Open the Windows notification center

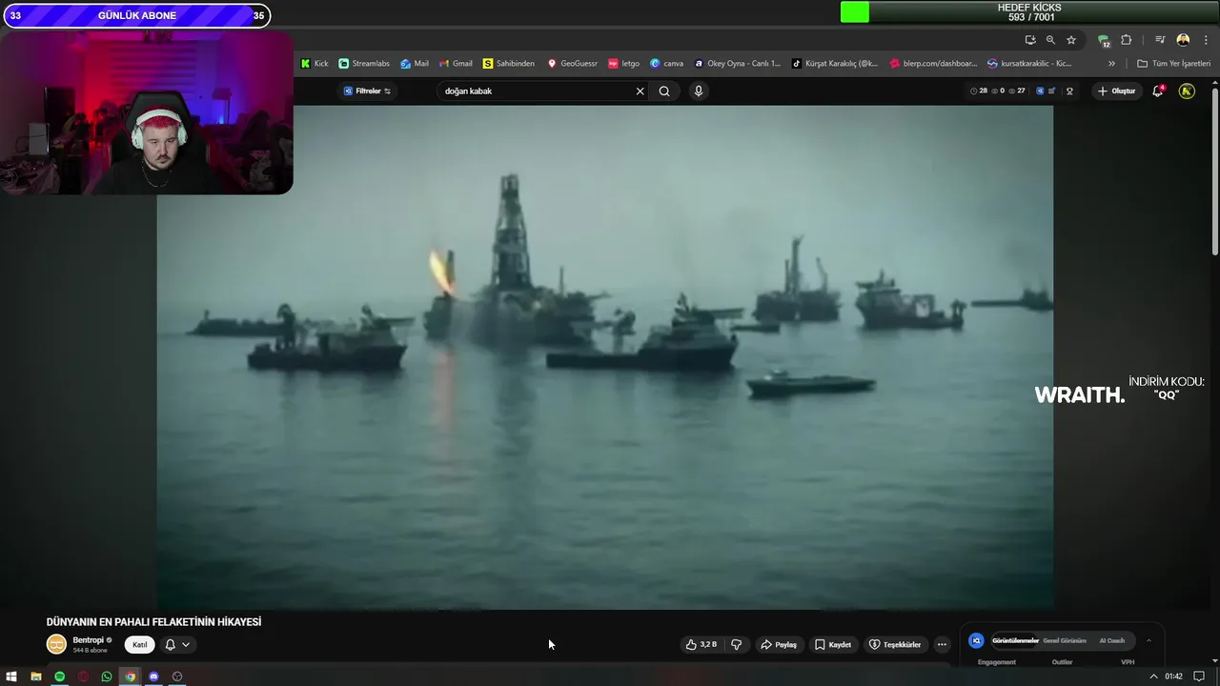pyautogui.click(x=1199, y=676)
